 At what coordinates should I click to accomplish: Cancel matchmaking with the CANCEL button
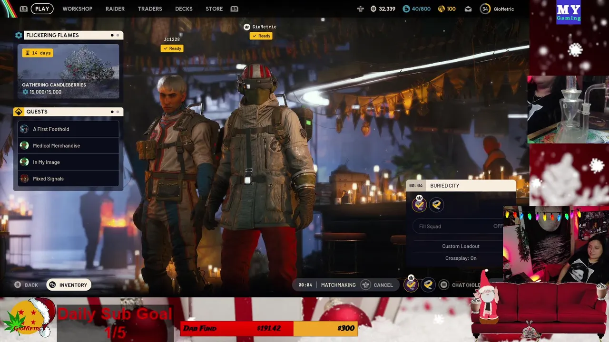383,285
